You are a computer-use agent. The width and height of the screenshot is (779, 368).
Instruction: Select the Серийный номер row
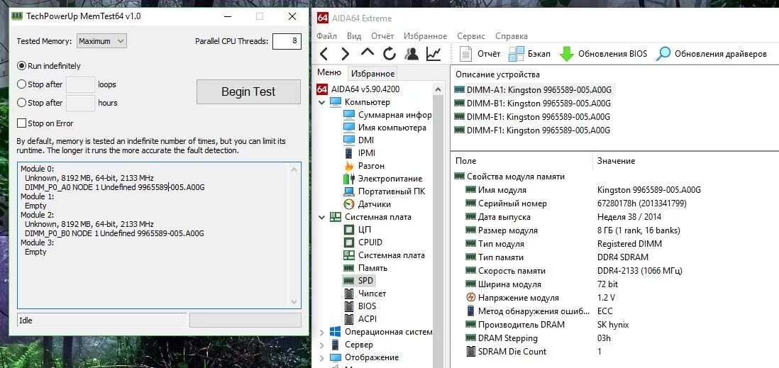[x=615, y=203]
